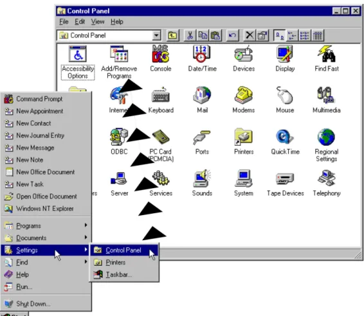Open the Find Fast applet
Screen dimensions: 364x316
[x=327, y=58]
